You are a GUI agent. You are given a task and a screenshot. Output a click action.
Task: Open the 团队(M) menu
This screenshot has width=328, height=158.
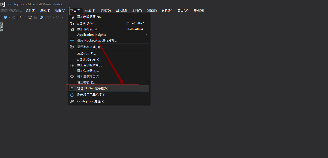click(121, 11)
